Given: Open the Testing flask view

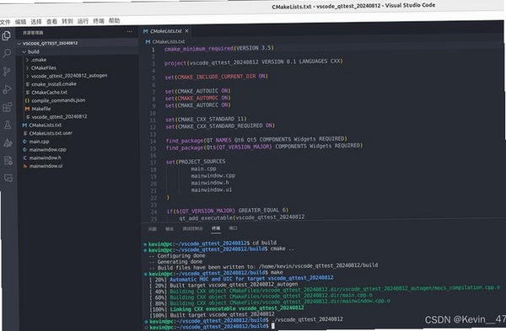Looking at the screenshot, I should 8,125.
